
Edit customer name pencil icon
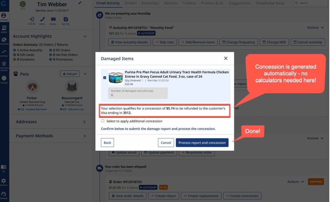(80, 3)
